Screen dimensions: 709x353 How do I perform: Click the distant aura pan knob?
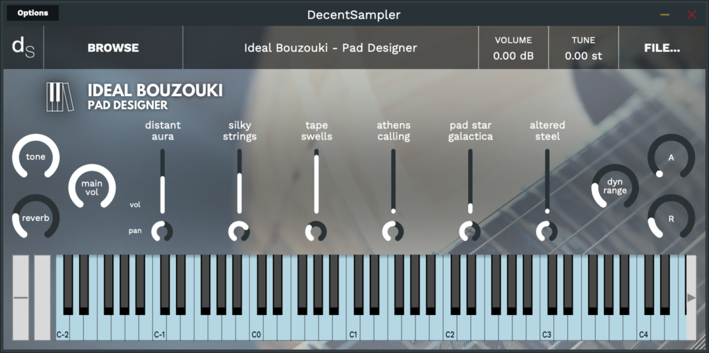(162, 231)
